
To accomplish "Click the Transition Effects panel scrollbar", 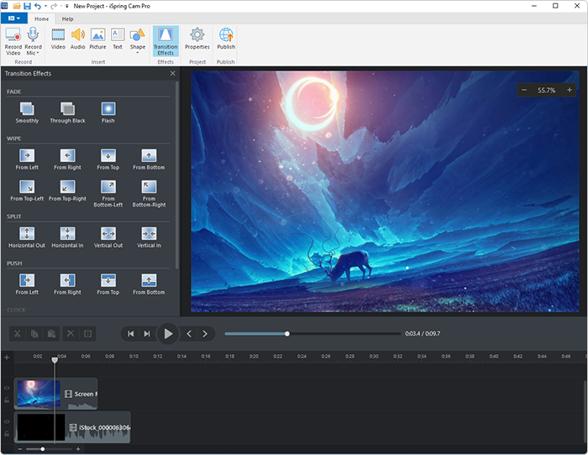I will point(177,175).
